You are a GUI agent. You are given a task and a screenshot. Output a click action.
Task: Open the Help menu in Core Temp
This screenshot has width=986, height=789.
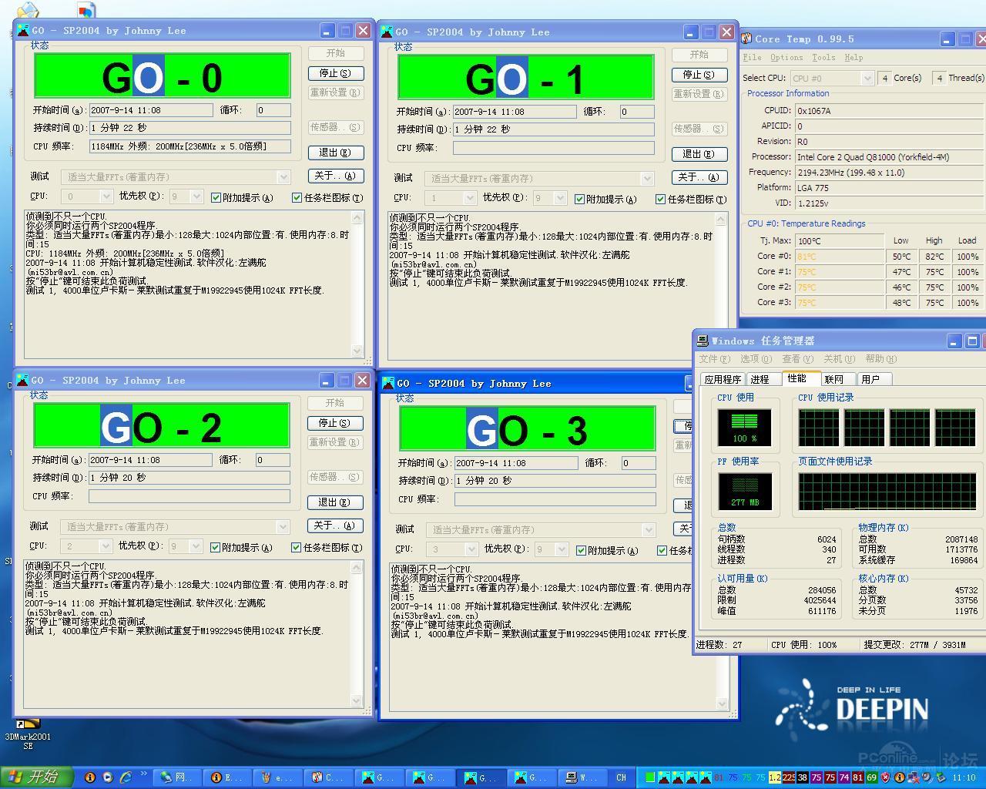tap(853, 57)
